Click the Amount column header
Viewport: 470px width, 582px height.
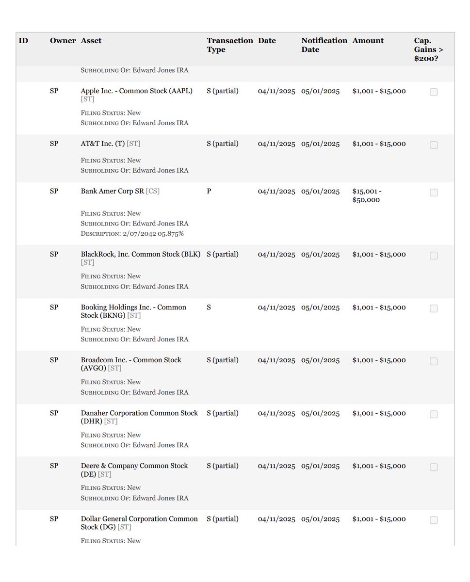point(368,41)
